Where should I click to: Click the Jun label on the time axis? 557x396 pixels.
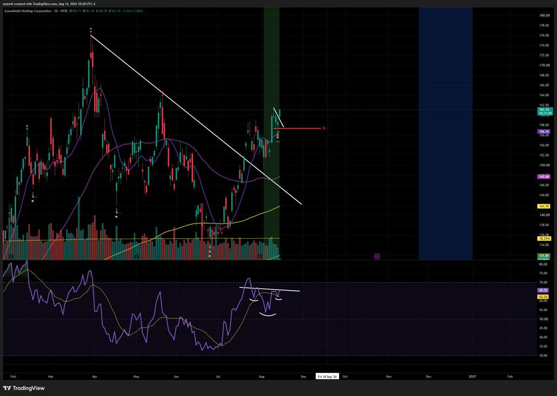(176, 377)
